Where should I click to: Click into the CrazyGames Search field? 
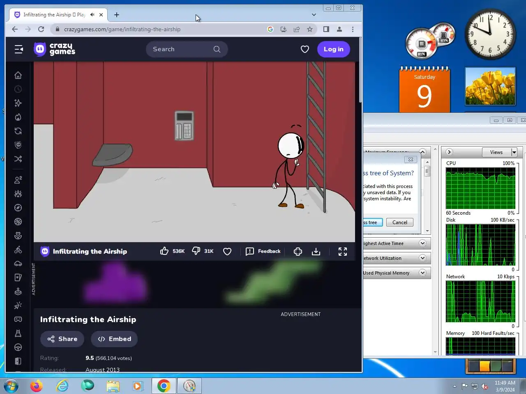187,49
